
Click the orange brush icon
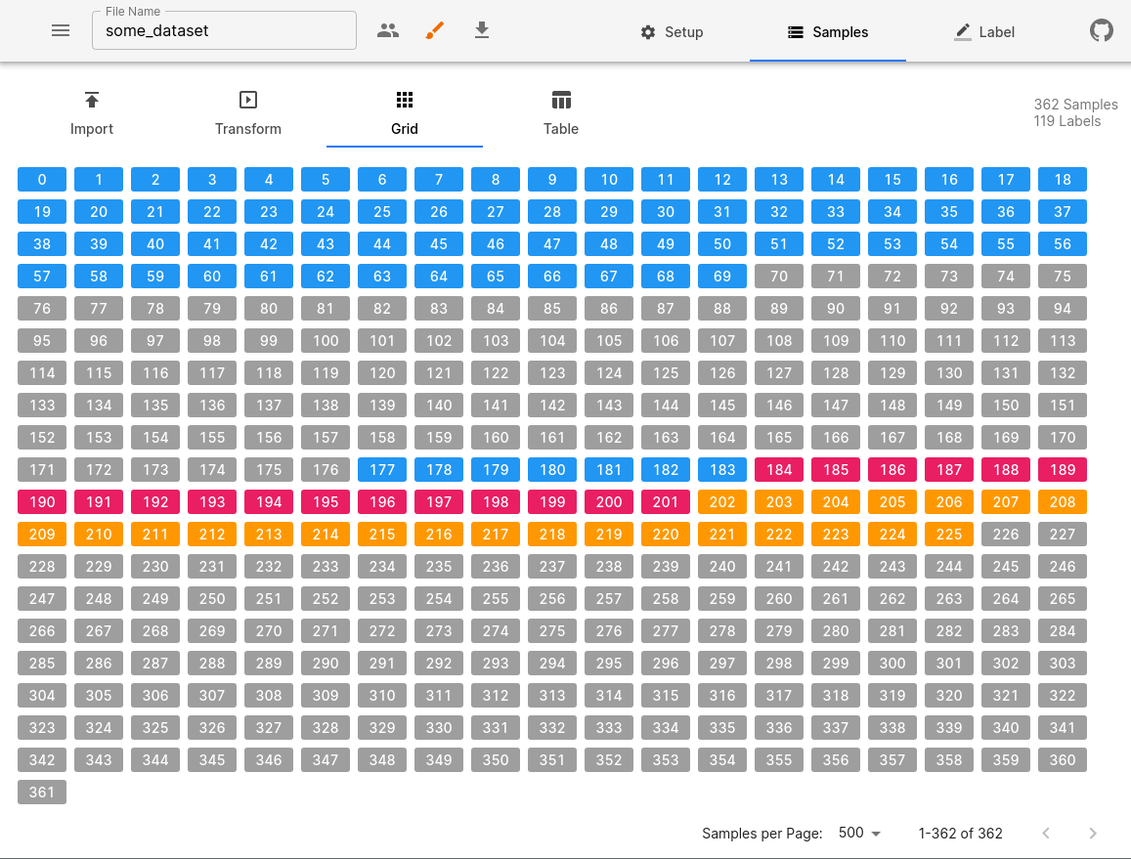tap(435, 30)
